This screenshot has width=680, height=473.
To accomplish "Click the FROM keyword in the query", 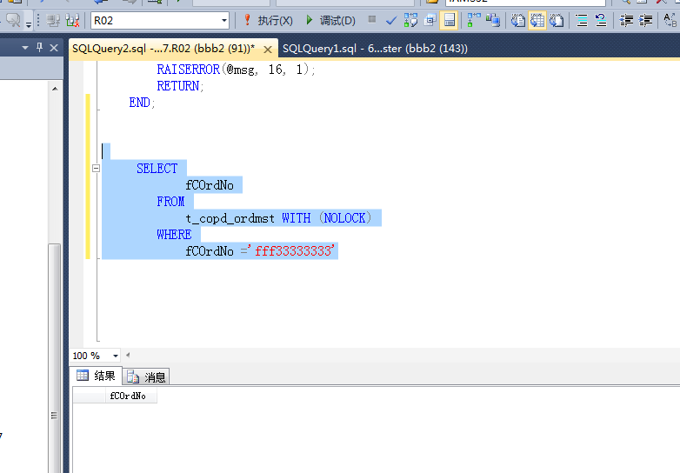I will [x=170, y=202].
